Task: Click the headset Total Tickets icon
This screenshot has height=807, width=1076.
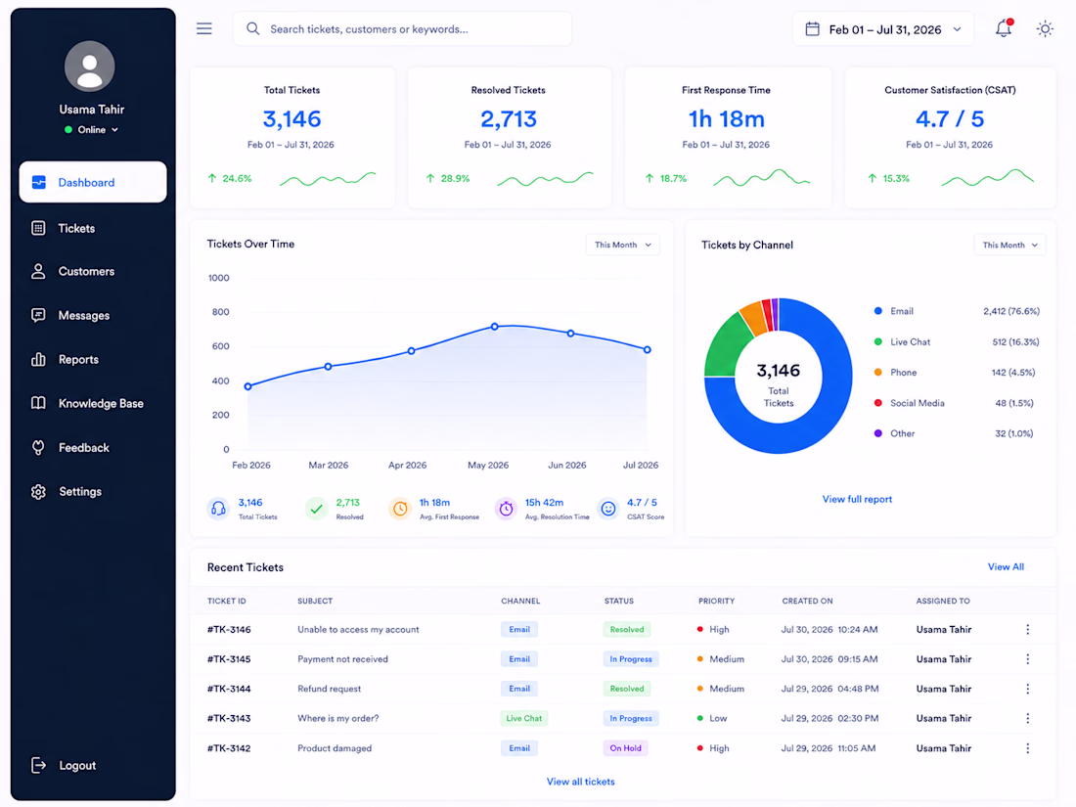Action: pyautogui.click(x=218, y=509)
